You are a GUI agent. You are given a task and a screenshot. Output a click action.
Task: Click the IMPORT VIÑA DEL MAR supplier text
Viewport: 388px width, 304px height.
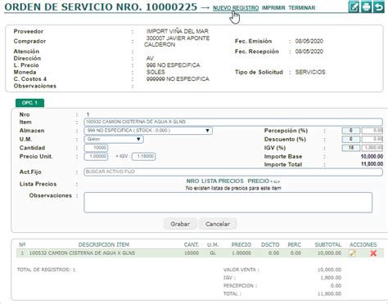pyautogui.click(x=178, y=31)
